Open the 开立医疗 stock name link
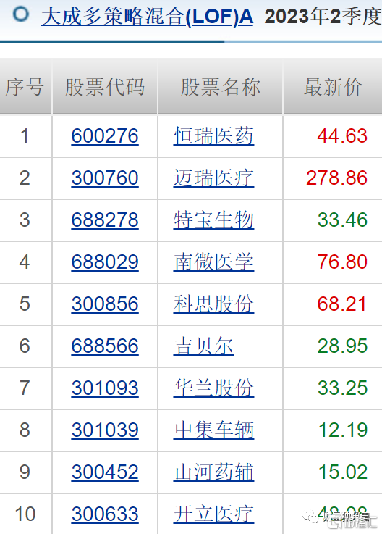Image resolution: width=382 pixels, height=534 pixels. [x=213, y=514]
